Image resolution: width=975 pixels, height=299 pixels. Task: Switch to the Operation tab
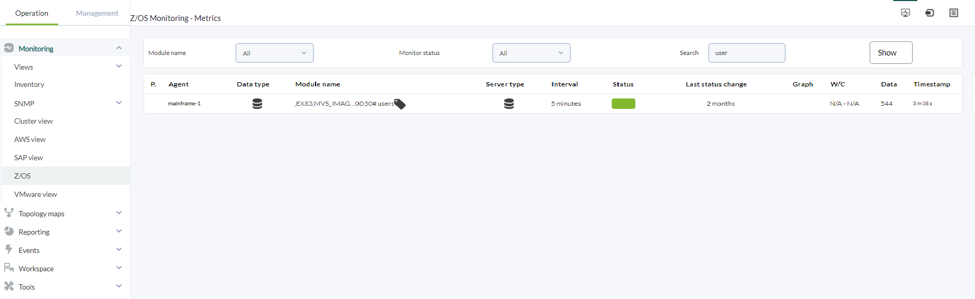click(31, 13)
